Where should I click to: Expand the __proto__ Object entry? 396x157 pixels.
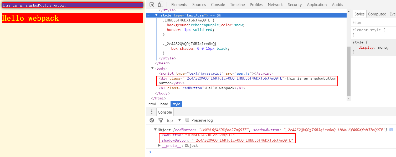point(159,145)
